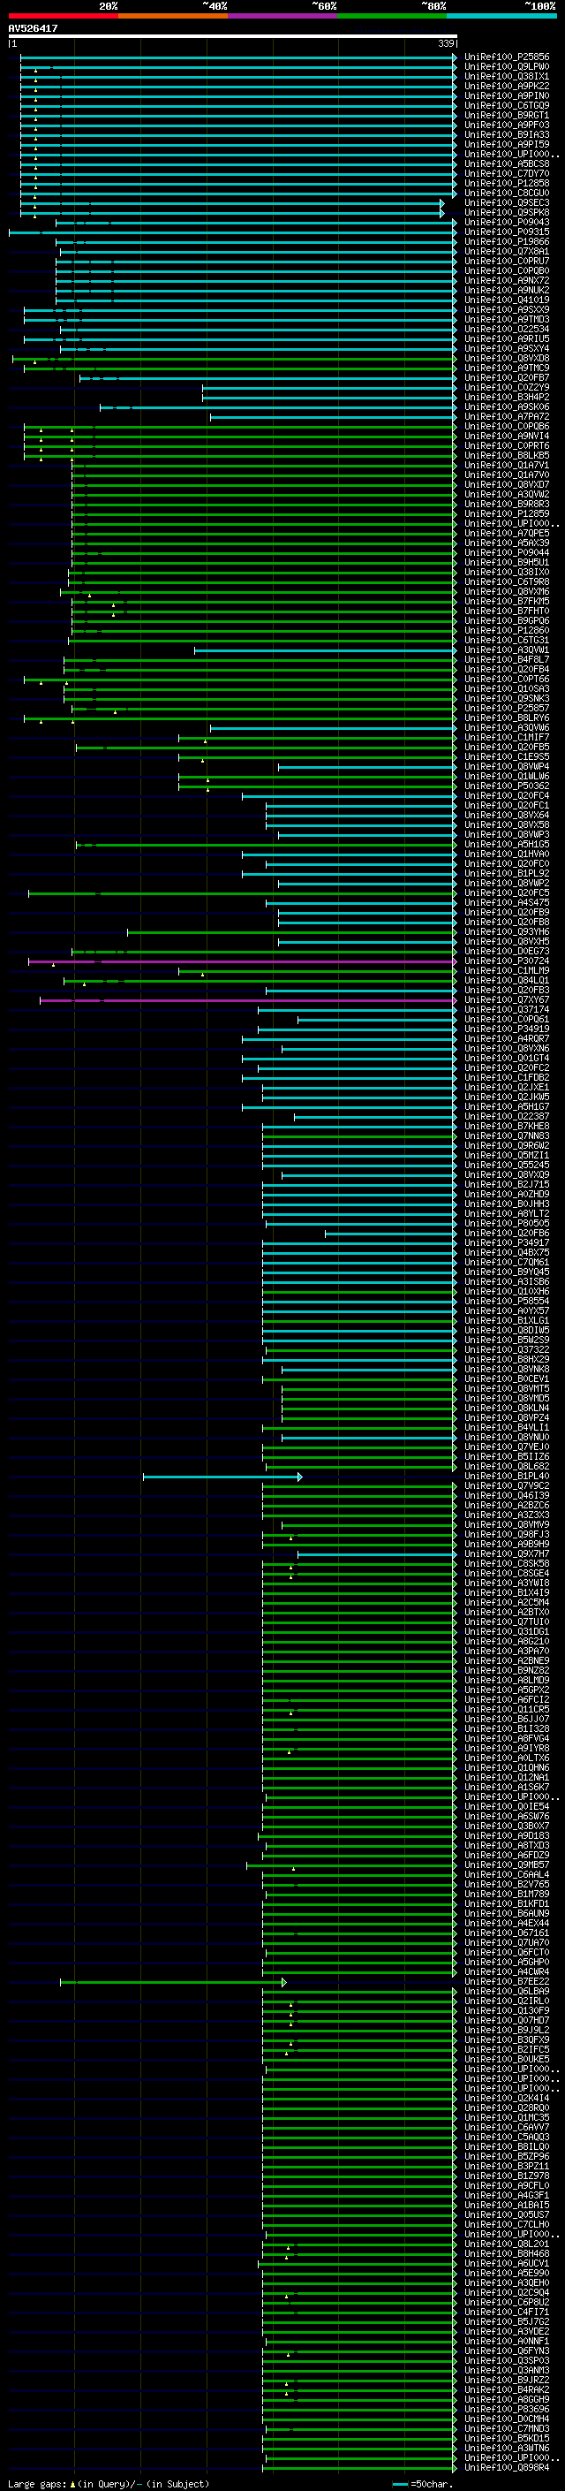Select the UniRef100_Q31DG1 label

pyautogui.click(x=507, y=1631)
